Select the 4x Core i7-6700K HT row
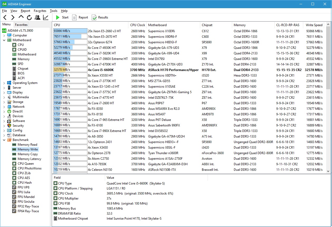The width and height of the screenshot is (332, 227). click(188, 64)
